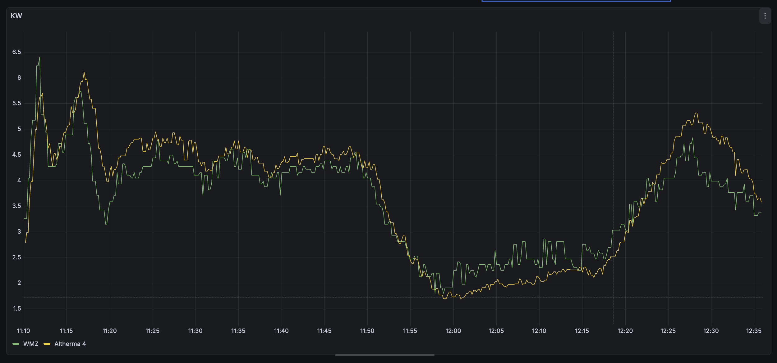Click the horizontal scrollbar below the panel
777x363 pixels.
click(384, 355)
